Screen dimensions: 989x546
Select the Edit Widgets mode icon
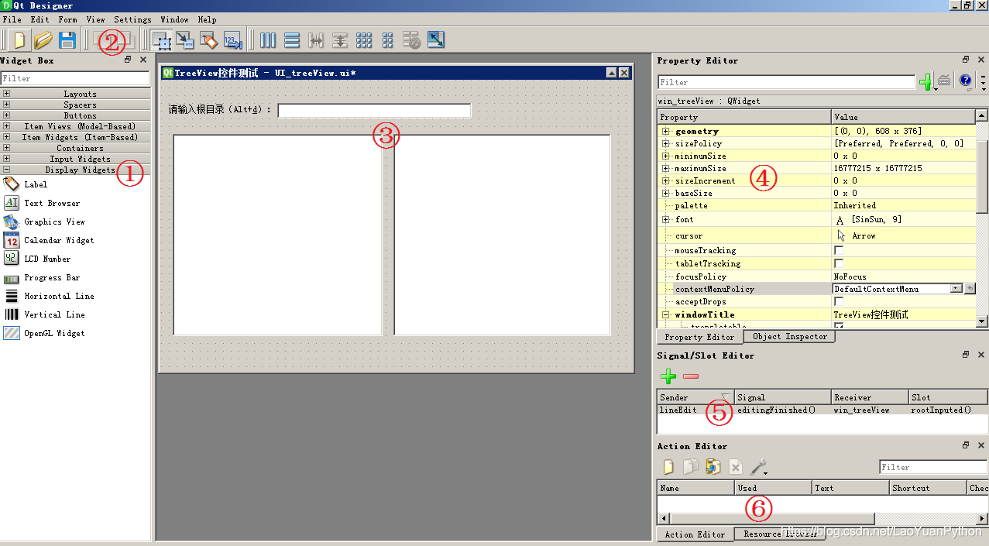coord(161,39)
